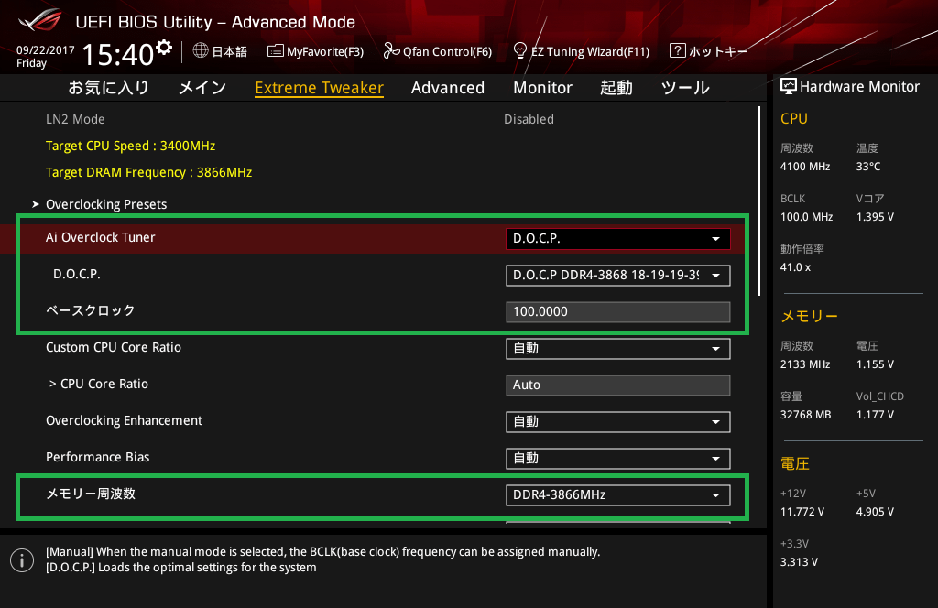Select the Overclocking Enhancement label
The height and width of the screenshot is (608, 938).
tap(124, 421)
